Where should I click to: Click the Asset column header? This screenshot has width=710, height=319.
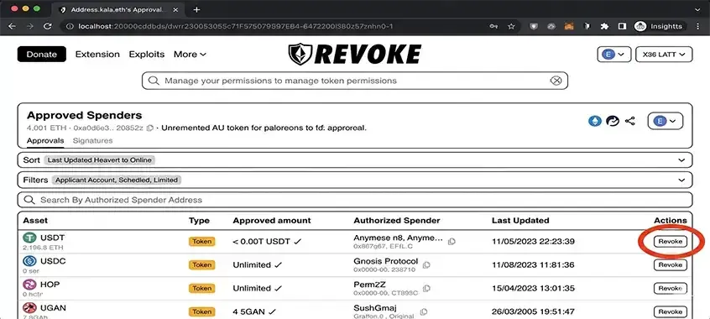[x=35, y=221]
